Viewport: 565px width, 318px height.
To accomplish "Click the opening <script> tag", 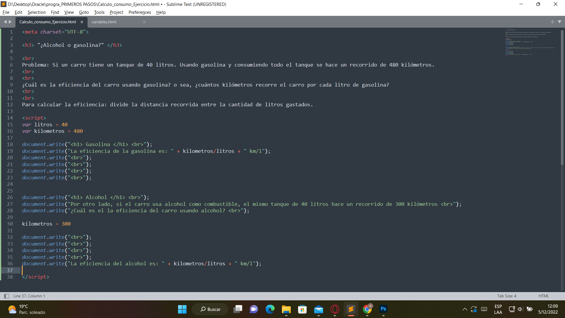I will (x=34, y=118).
